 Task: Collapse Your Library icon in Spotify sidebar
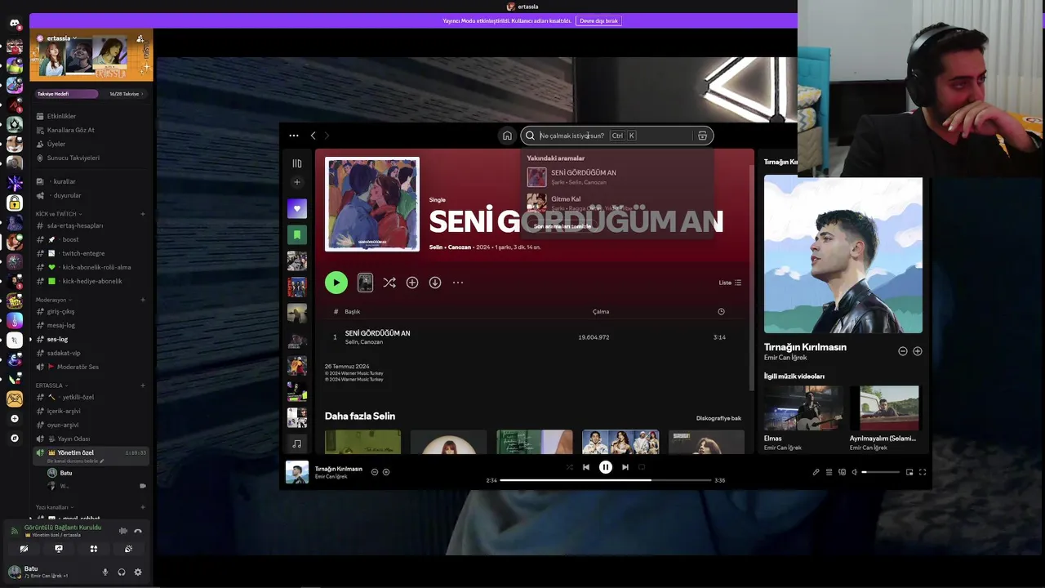[297, 163]
